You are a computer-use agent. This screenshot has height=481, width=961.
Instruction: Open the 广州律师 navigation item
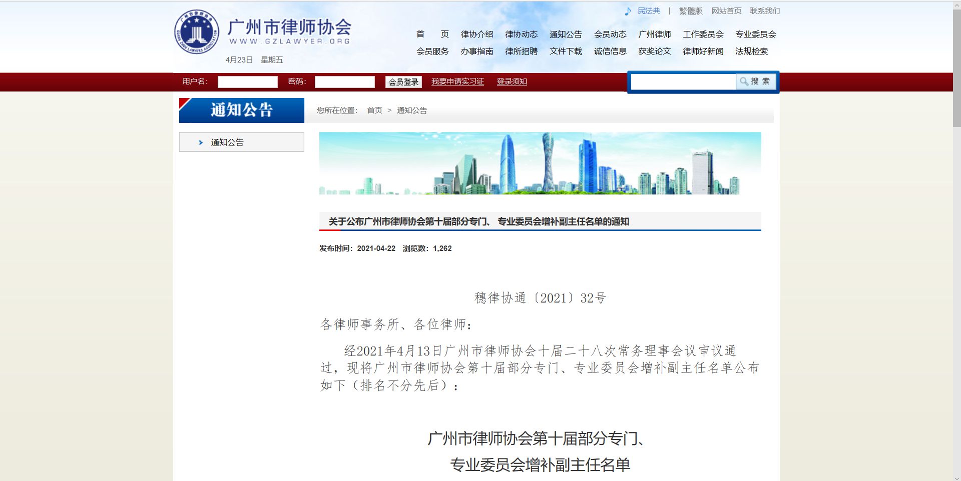[655, 34]
